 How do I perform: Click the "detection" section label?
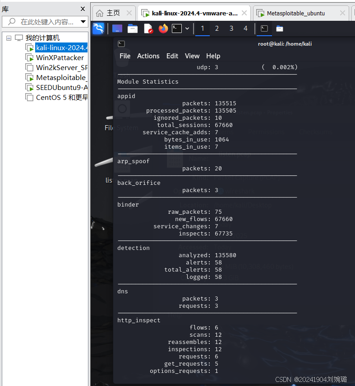click(x=133, y=248)
